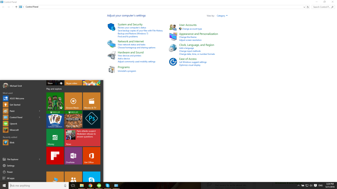The image size is (337, 189).
Task: Click the Windows Start button
Action: tap(4, 186)
